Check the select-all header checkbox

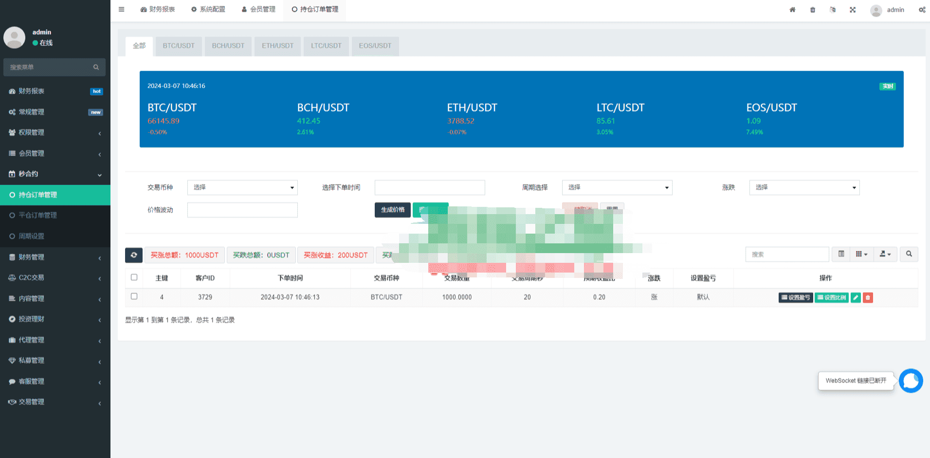(x=134, y=277)
